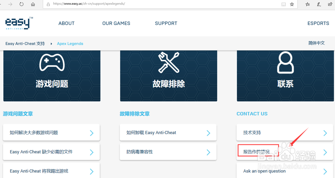This screenshot has height=178, width=335.
Task: Open the ABOUT menu
Action: click(x=66, y=23)
